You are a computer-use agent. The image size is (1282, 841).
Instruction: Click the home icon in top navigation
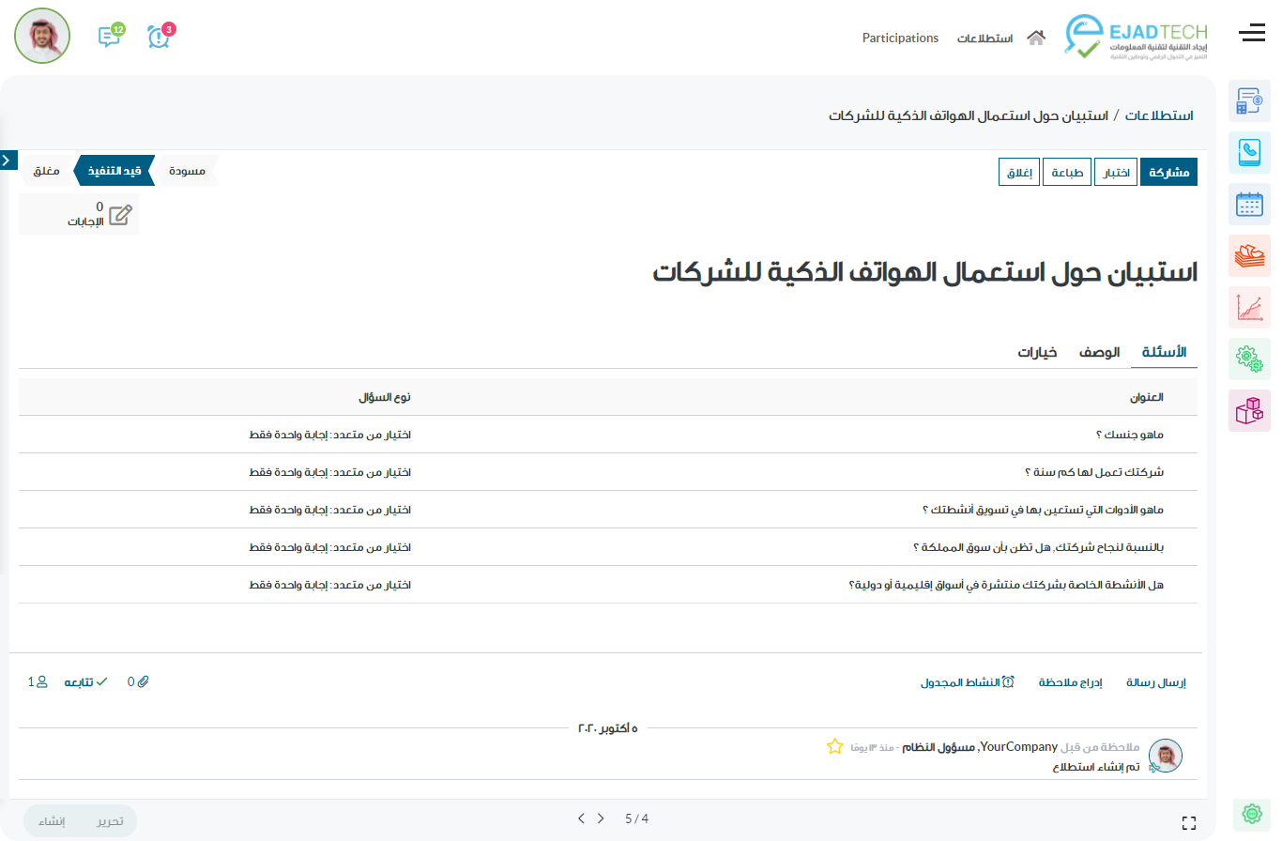(1036, 38)
